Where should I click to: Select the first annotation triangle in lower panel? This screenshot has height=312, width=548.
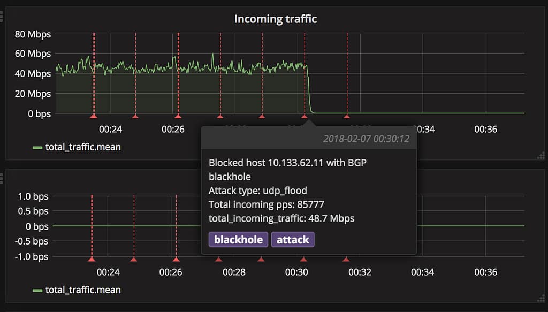[x=92, y=259]
